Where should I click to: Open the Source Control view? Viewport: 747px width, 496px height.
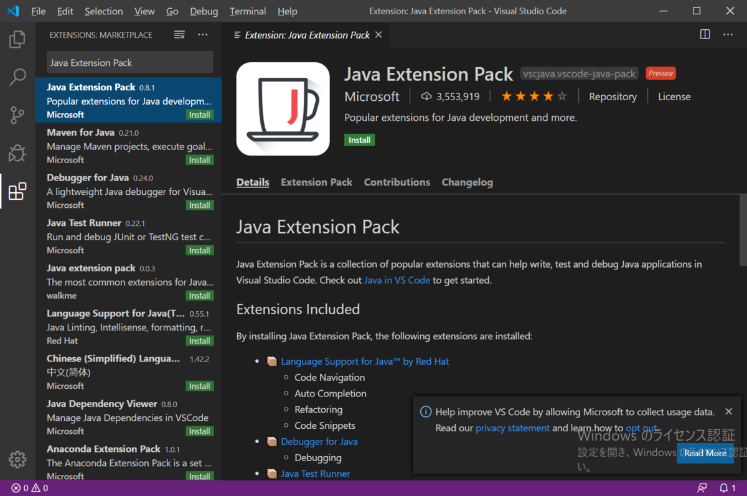pos(17,115)
